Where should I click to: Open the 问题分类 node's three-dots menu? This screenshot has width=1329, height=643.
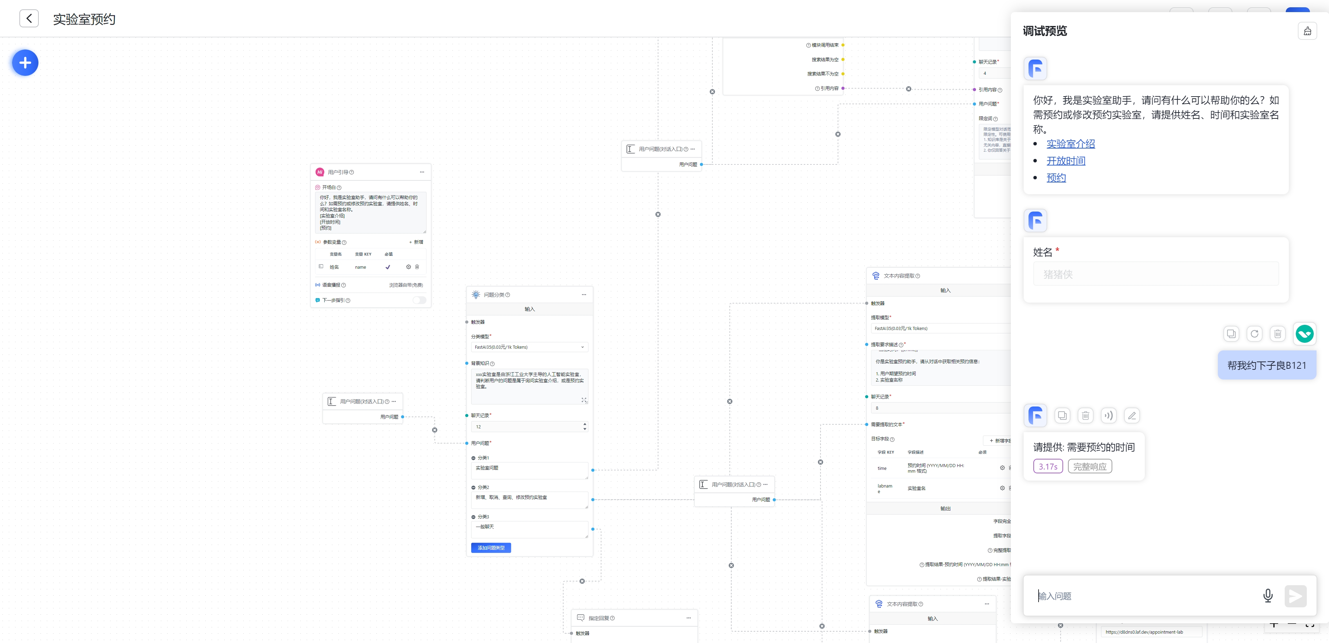[x=584, y=295]
